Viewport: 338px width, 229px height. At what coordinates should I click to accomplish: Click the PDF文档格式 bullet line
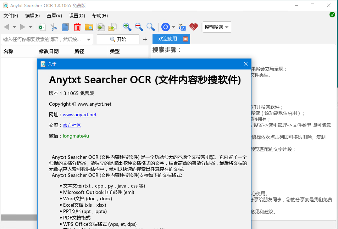pos(75,218)
